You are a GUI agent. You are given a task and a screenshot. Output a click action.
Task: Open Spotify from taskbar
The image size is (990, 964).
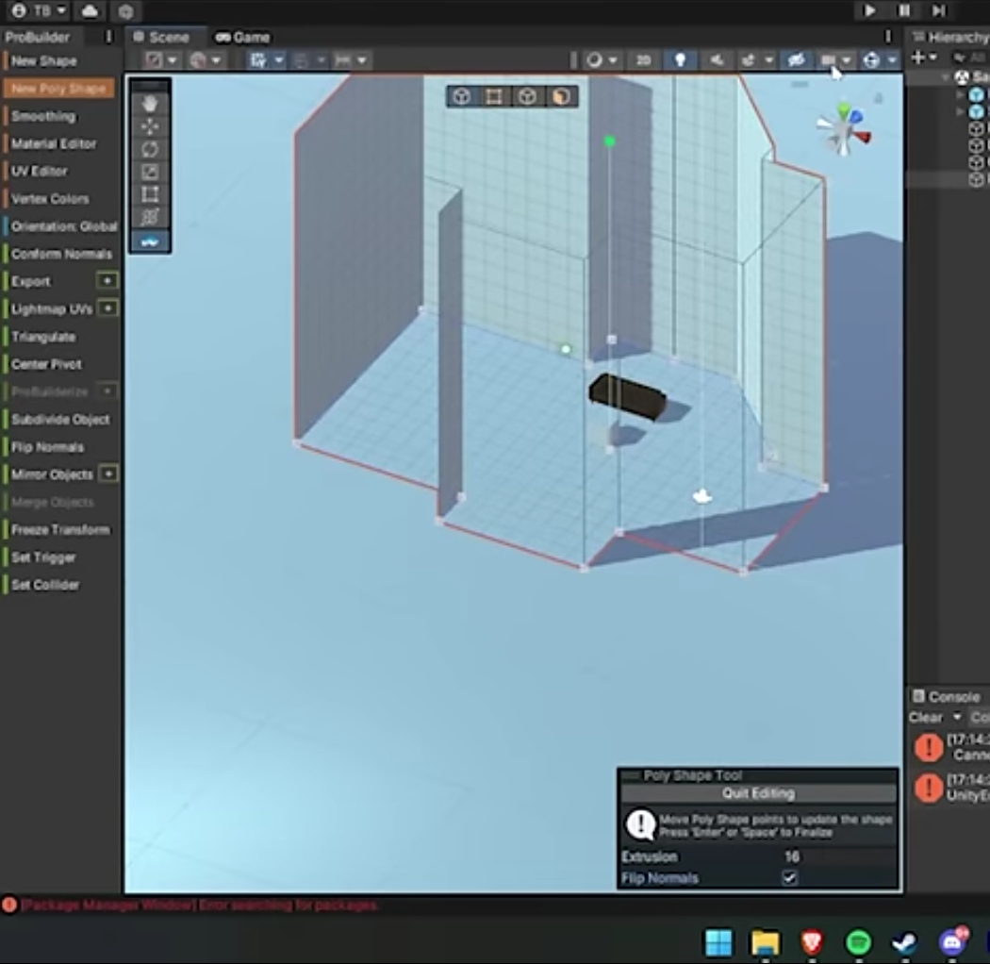click(x=859, y=943)
